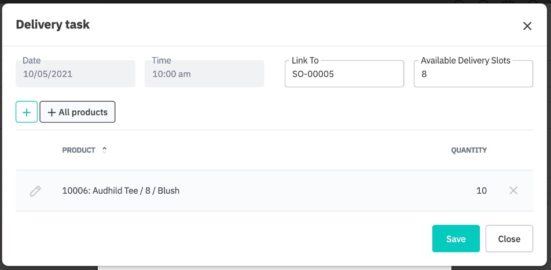
Task: Click the QUANTITY column header
Action: (469, 150)
